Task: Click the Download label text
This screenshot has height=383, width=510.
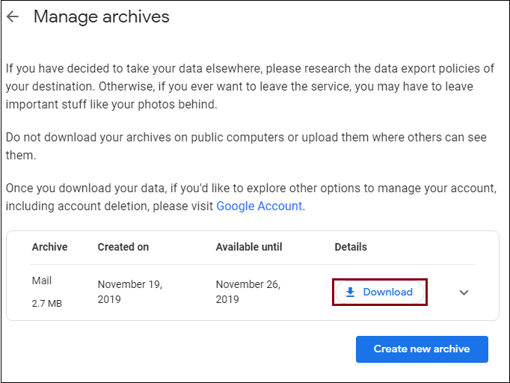Action: click(387, 292)
